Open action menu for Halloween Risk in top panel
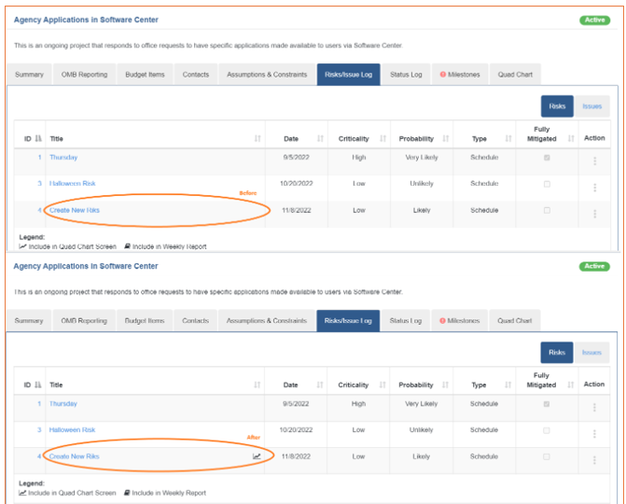Screen dimensions: 626x504 coord(594,188)
